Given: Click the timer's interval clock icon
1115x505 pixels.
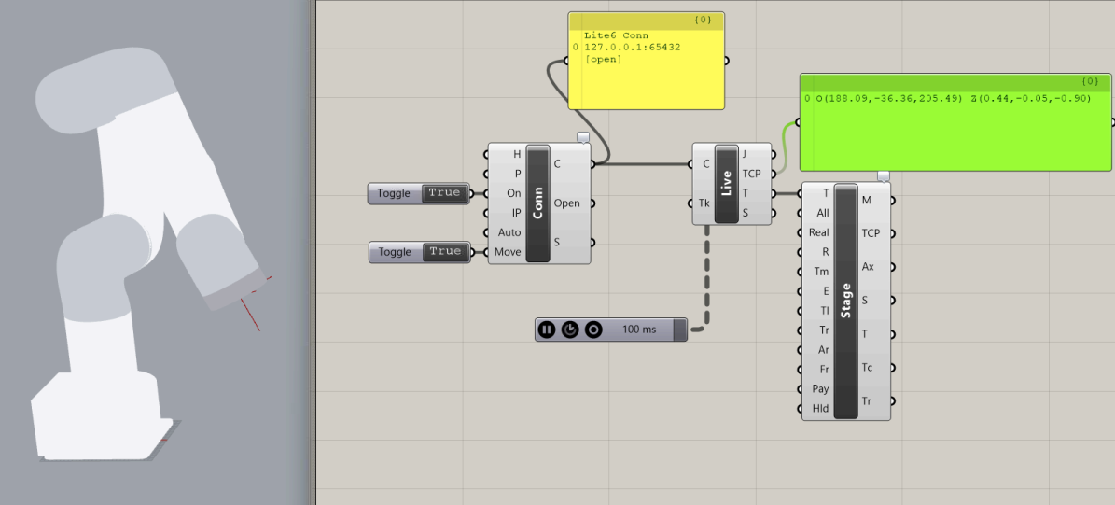Looking at the screenshot, I should (569, 330).
